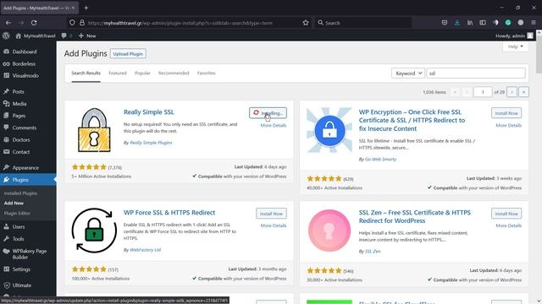Open Howdy, admin account menu
The image size is (542, 304).
tap(514, 35)
